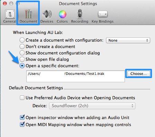Enable Use Preferred Audio Device checkbox
Screen dimensions: 155x137
(22, 98)
